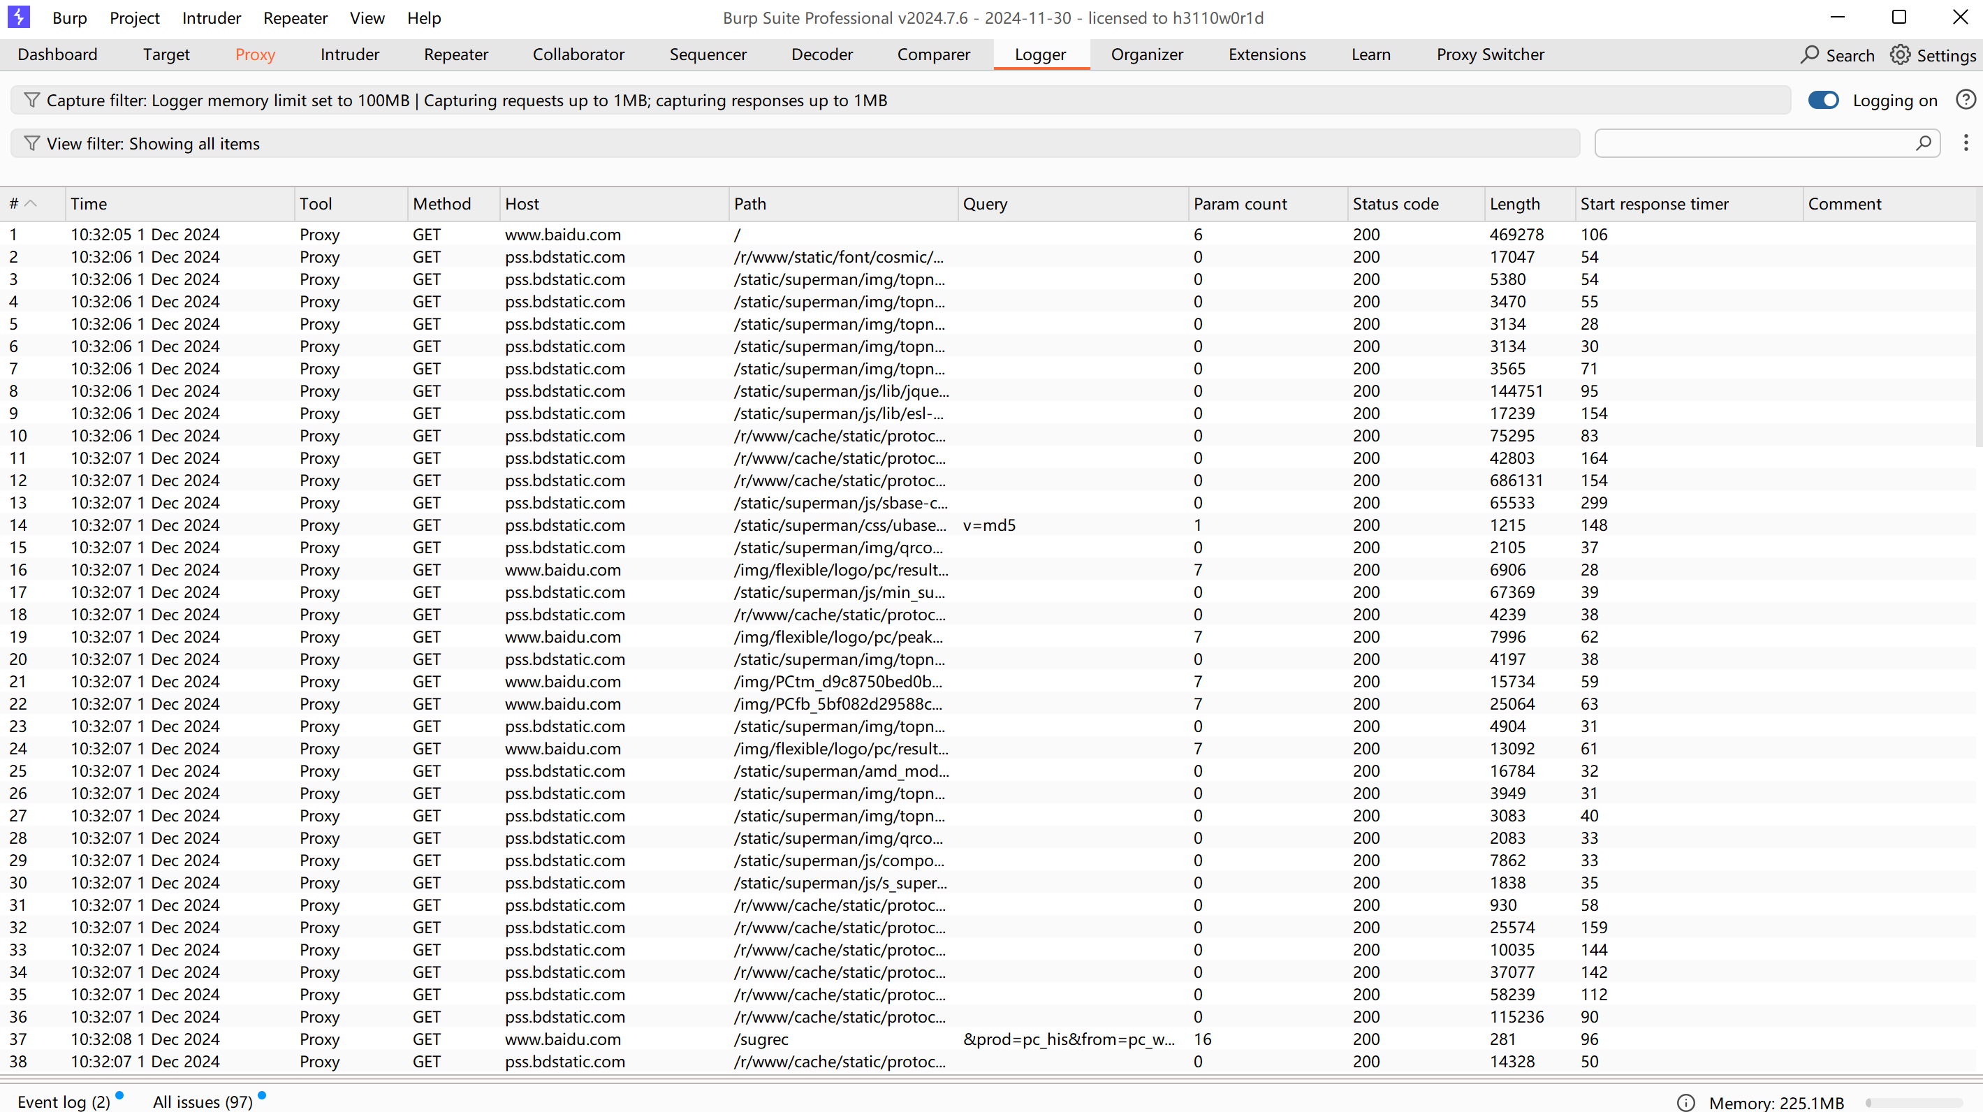1983x1112 pixels.
Task: Open the All issues (97) panel
Action: 203,1102
